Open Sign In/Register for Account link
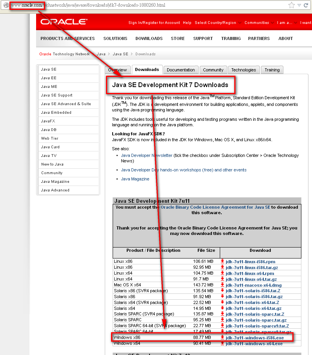 [154, 23]
